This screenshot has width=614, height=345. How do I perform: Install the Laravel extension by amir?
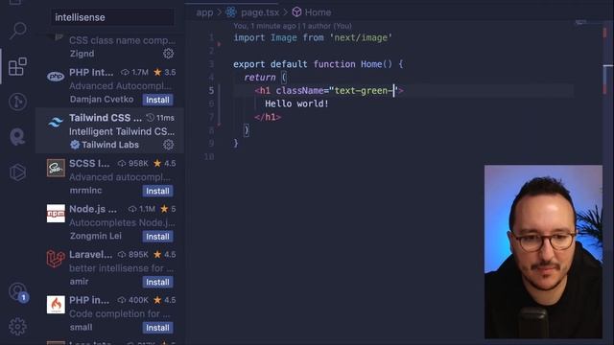click(157, 282)
